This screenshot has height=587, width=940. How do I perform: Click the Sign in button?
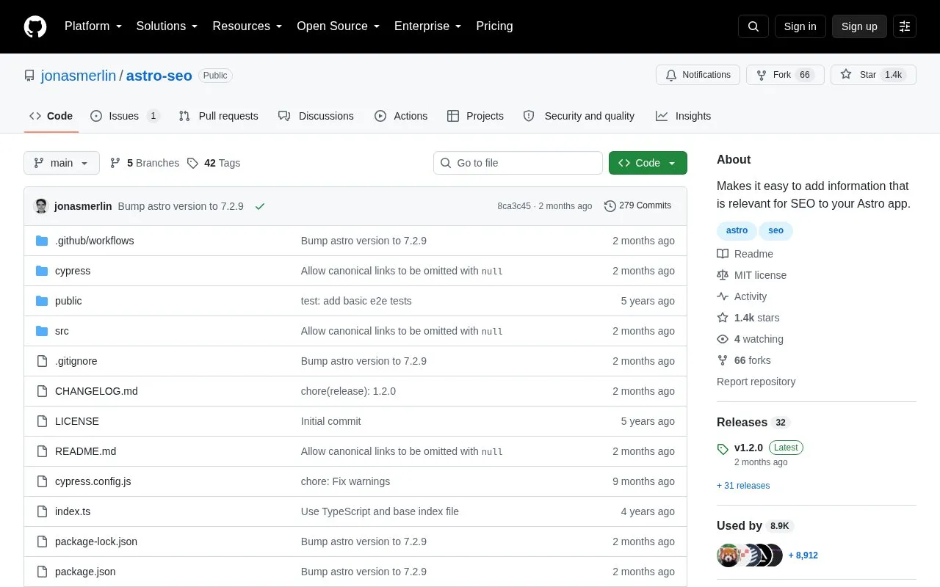[x=800, y=26]
